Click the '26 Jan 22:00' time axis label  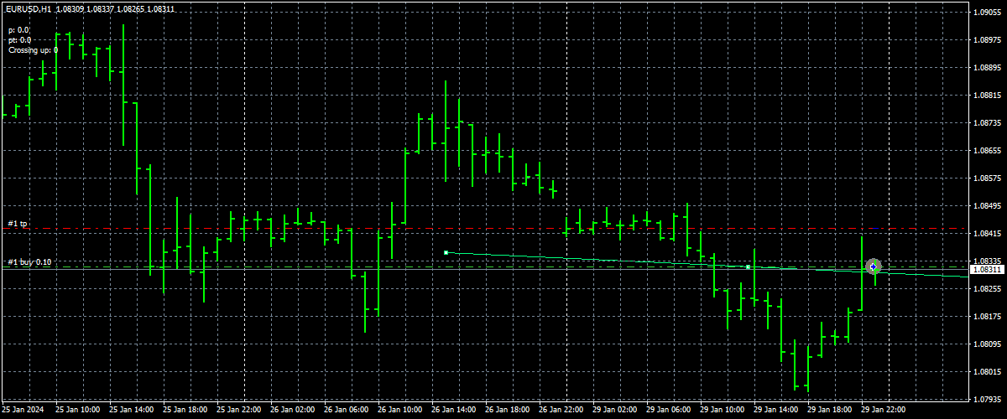coord(562,410)
